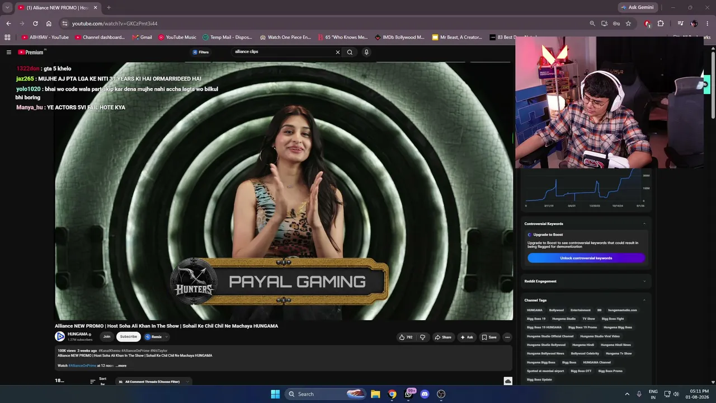Like the video with 792 likes
716x403 pixels.
click(406, 337)
